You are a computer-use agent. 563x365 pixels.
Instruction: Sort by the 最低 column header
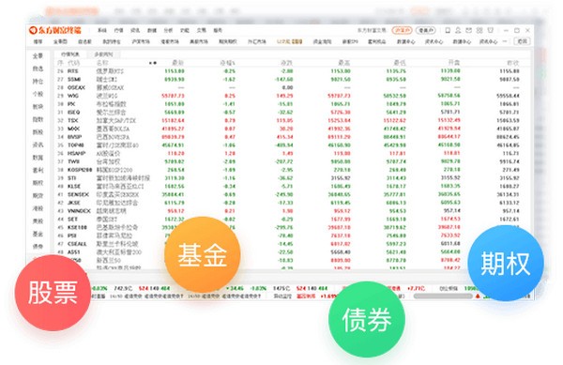tap(400, 63)
